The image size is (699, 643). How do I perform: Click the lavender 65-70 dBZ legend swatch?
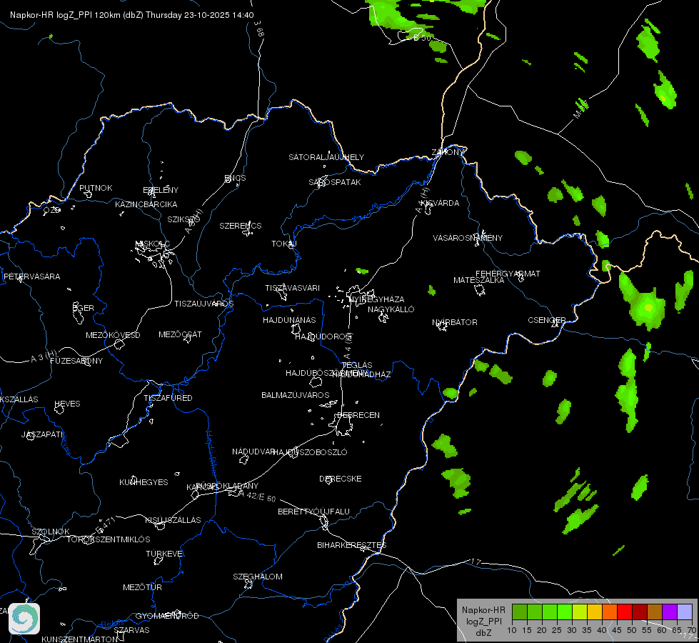(x=685, y=612)
